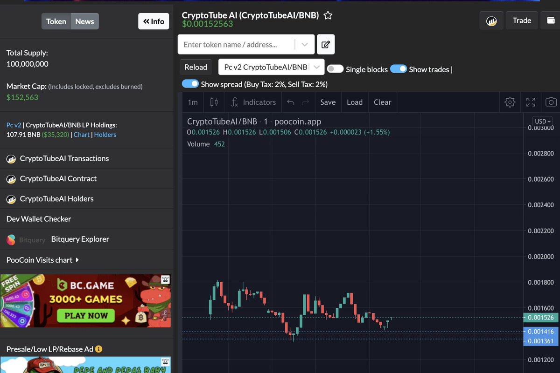The width and height of the screenshot is (560, 373).
Task: Change the 1m chart interval
Action: point(193,102)
